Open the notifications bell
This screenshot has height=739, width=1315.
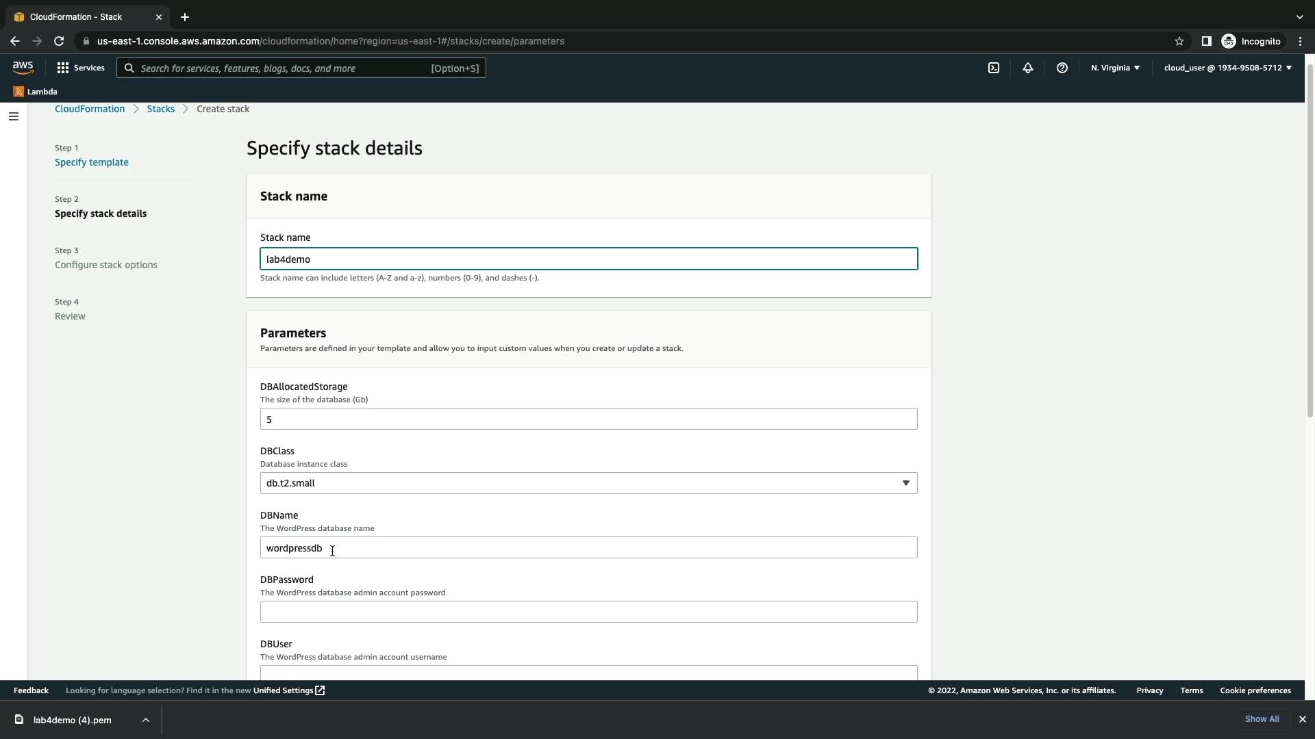click(x=1028, y=68)
